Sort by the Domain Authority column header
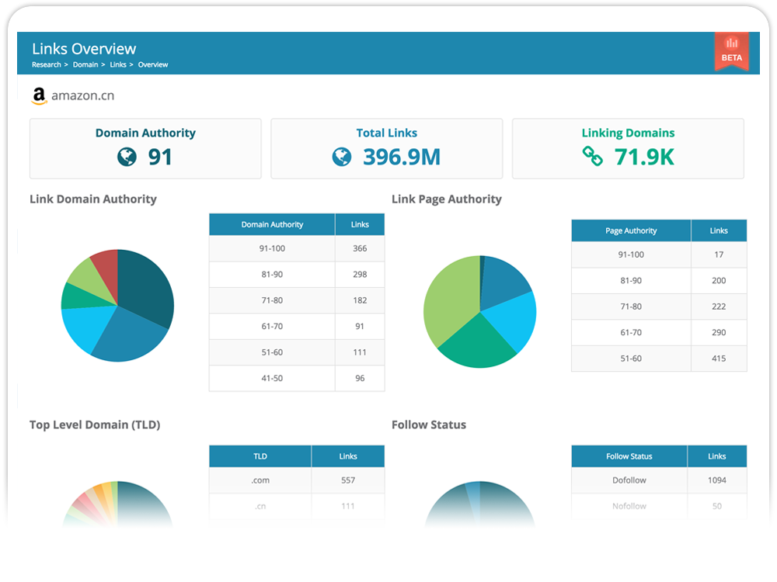Screen dimensions: 777x582 [x=272, y=225]
